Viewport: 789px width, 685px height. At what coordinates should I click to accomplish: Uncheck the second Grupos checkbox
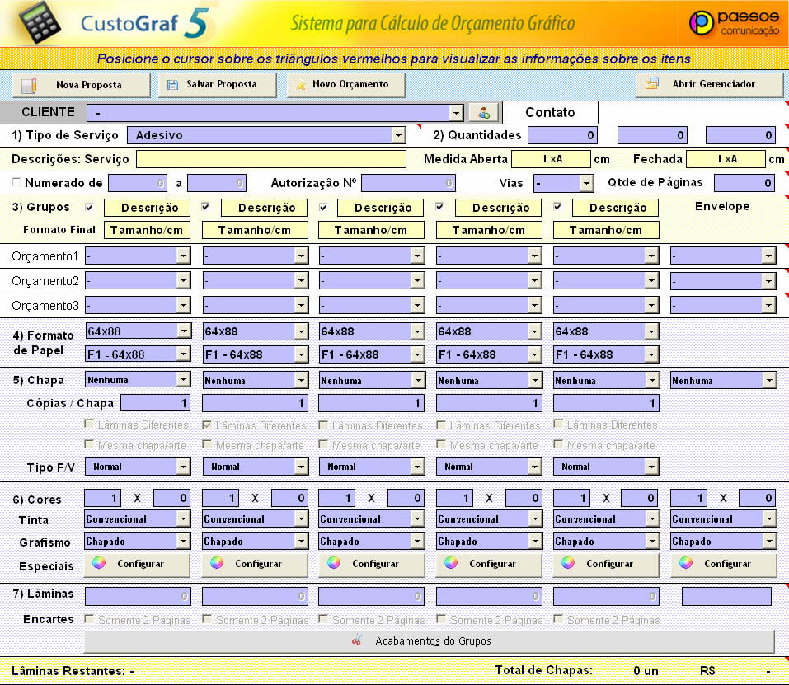[205, 207]
